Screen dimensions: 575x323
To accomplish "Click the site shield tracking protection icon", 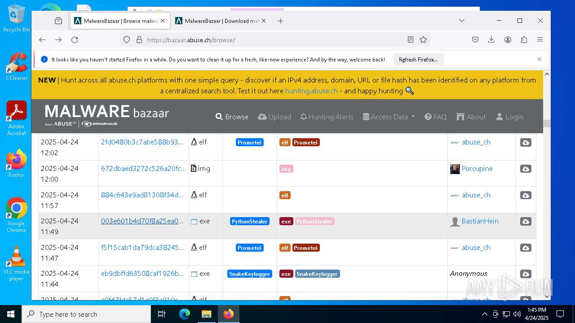I will click(x=127, y=39).
